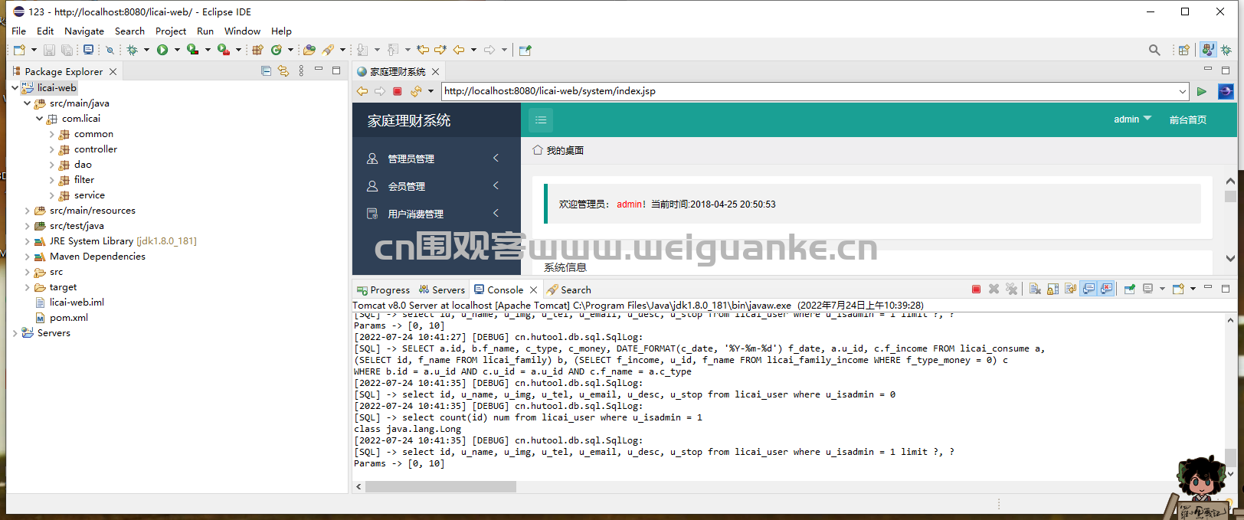
Task: Click Package Explorer View Menu dots
Action: (301, 71)
